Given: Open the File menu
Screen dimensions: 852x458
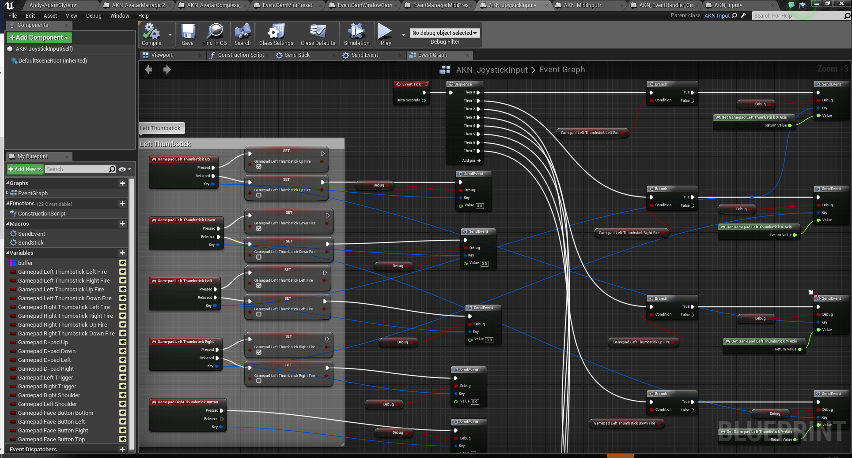Looking at the screenshot, I should 13,16.
